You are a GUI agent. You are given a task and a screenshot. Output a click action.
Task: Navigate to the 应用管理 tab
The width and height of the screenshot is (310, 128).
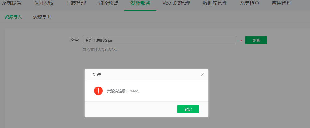282,4
